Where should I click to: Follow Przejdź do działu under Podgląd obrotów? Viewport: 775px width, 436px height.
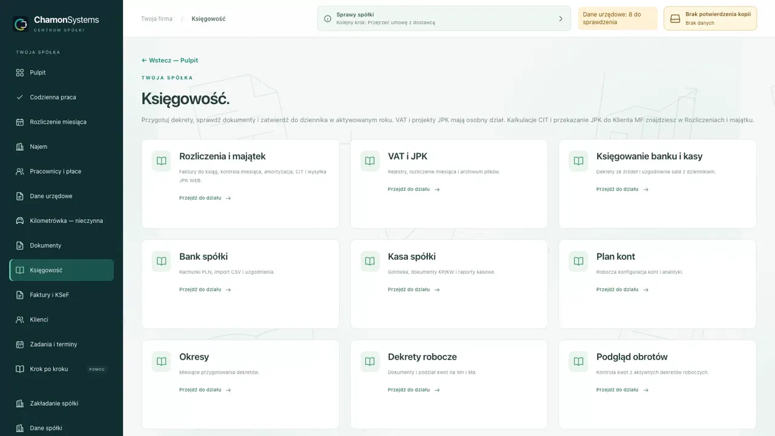click(622, 390)
